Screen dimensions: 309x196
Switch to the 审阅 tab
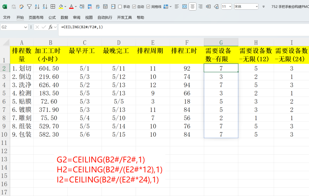tap(76, 17)
